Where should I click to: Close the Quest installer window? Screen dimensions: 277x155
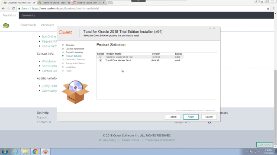pyautogui.click(x=214, y=28)
